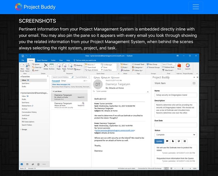Click Forward in reading pane
The image size is (218, 176).
pyautogui.click(x=115, y=78)
